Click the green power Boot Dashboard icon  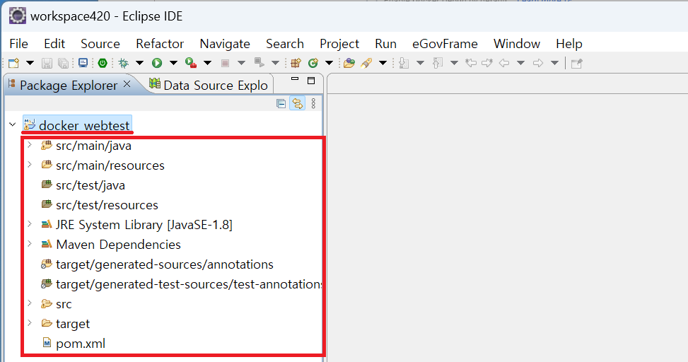102,63
